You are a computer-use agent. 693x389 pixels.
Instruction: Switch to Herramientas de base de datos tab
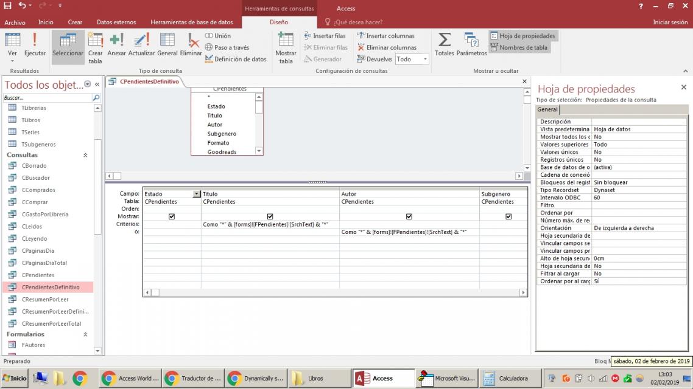tap(191, 22)
